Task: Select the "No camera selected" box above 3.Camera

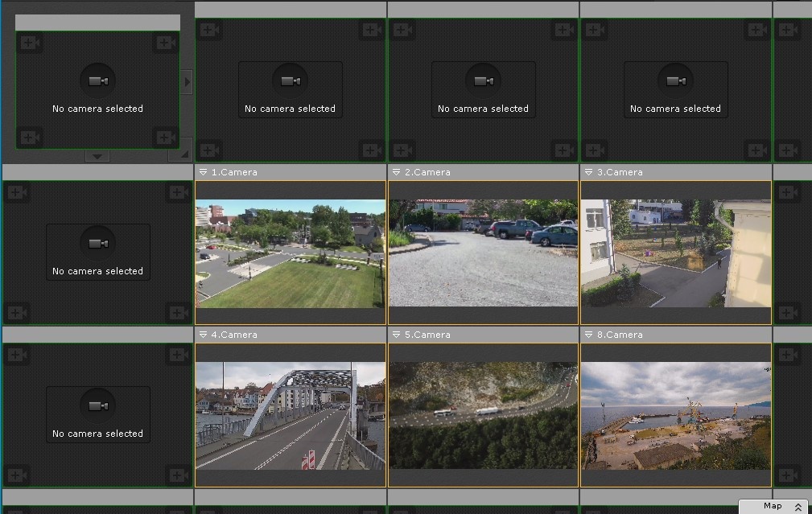Action: 675,89
